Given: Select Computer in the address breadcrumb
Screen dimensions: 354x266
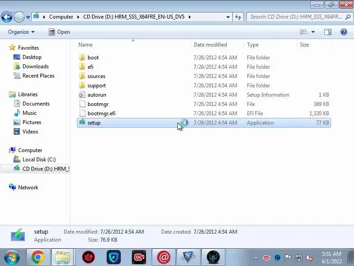Looking at the screenshot, I should click(61, 17).
